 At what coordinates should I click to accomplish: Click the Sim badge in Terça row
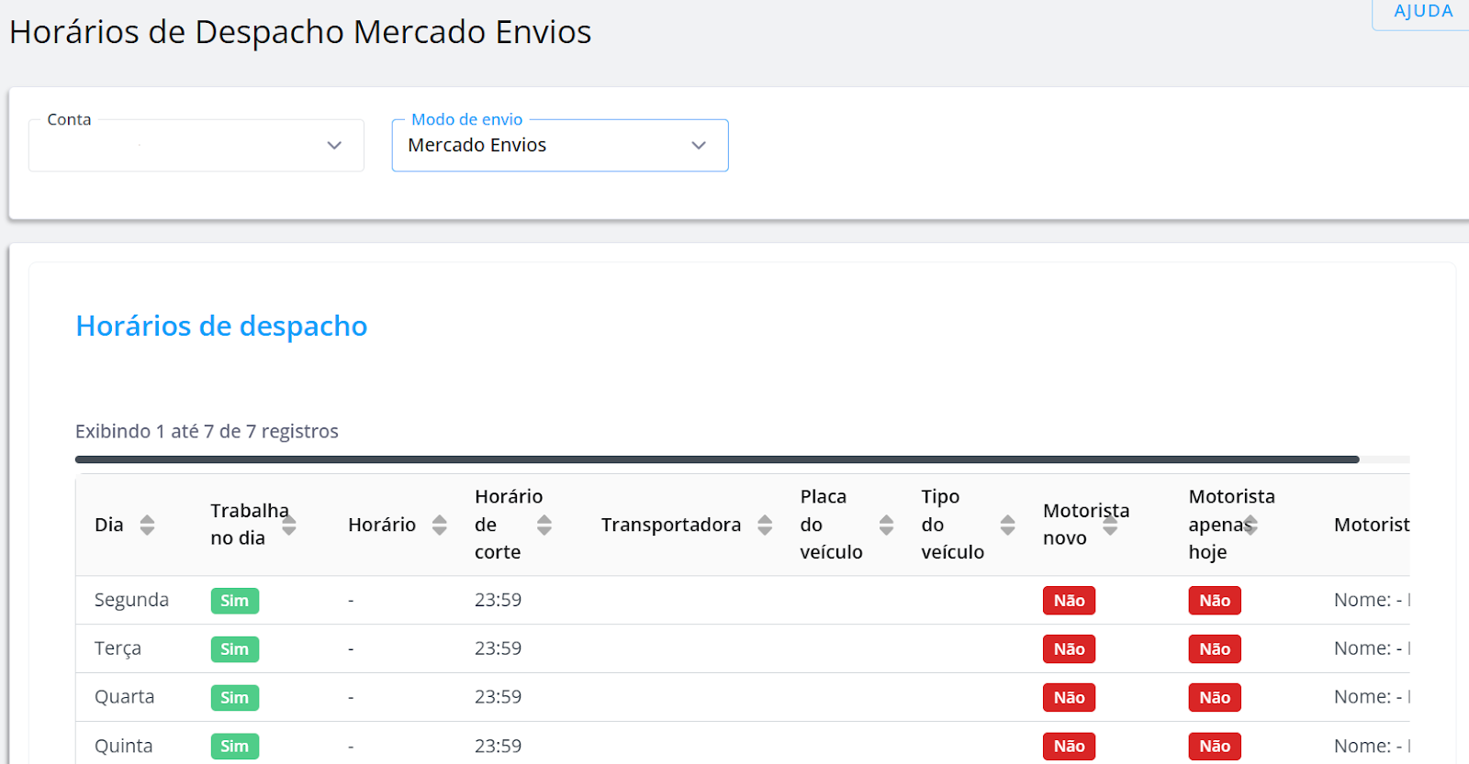(235, 649)
